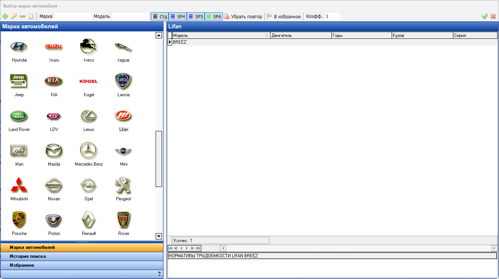Screen dimensions: 499x279
Task: Select the Lifan brand logo
Action: [x=123, y=116]
